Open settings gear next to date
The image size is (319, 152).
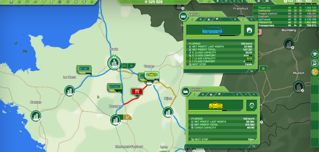click(286, 1)
